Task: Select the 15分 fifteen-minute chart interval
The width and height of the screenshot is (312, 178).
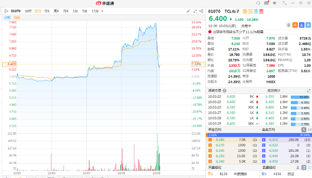Action: coord(95,11)
